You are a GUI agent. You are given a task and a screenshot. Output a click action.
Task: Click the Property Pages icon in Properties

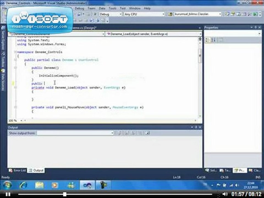pyautogui.click(x=221, y=40)
